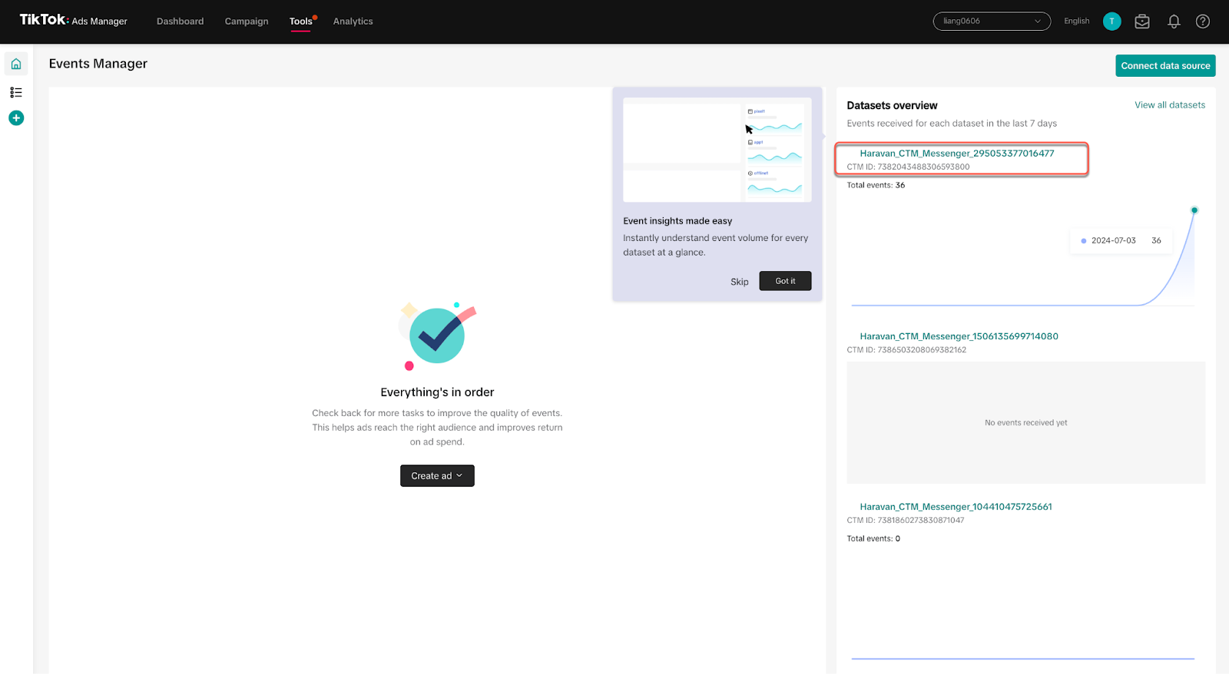Open the Analytics menu
This screenshot has width=1229, height=674.
pyautogui.click(x=353, y=21)
